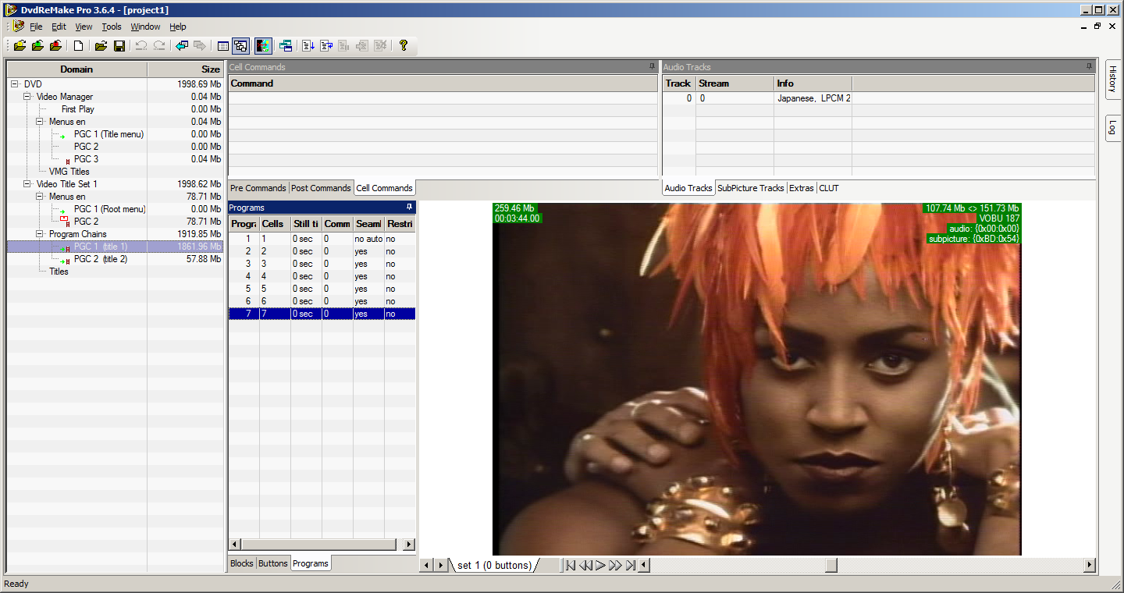
Task: Open help with the yellow question mark icon
Action: click(404, 46)
